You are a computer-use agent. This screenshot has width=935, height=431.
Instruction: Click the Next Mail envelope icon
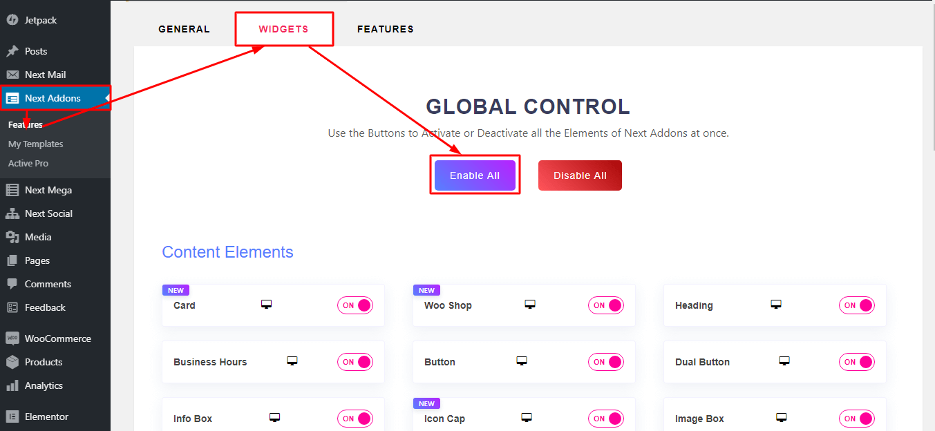pos(12,75)
